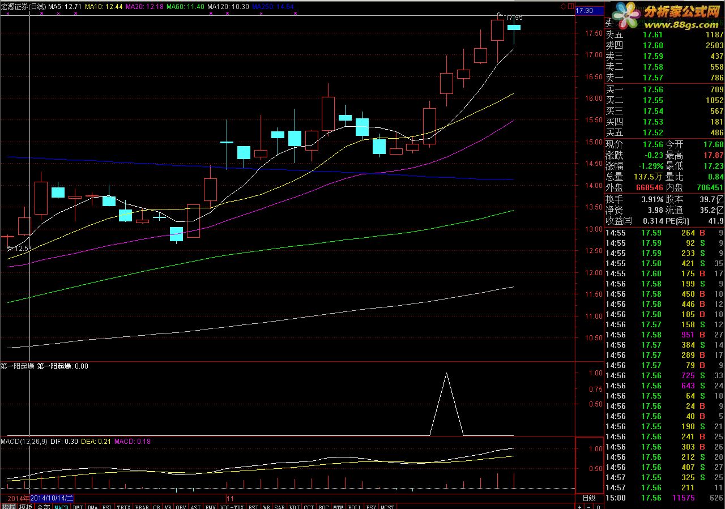The image size is (725, 509).
Task: Open the 模板 tab
Action: click(25, 506)
